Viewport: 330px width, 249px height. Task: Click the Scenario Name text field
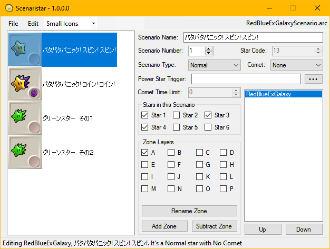(x=253, y=37)
